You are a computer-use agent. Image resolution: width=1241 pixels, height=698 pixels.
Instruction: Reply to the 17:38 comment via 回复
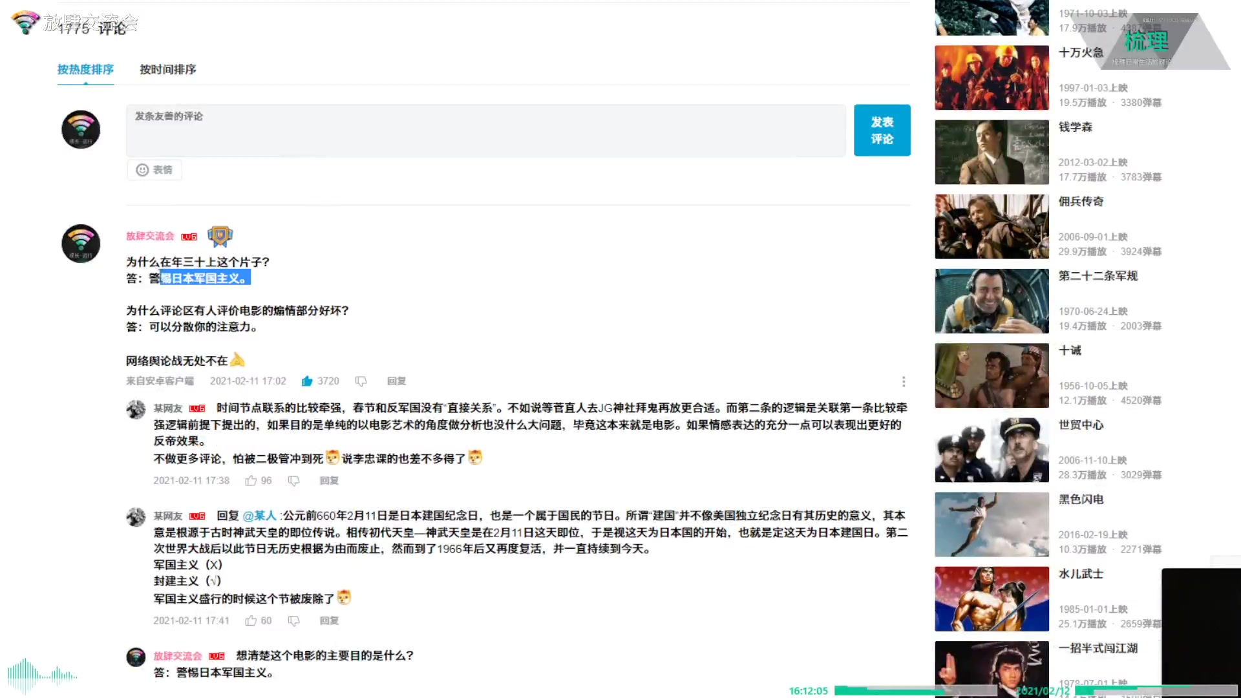pyautogui.click(x=329, y=480)
